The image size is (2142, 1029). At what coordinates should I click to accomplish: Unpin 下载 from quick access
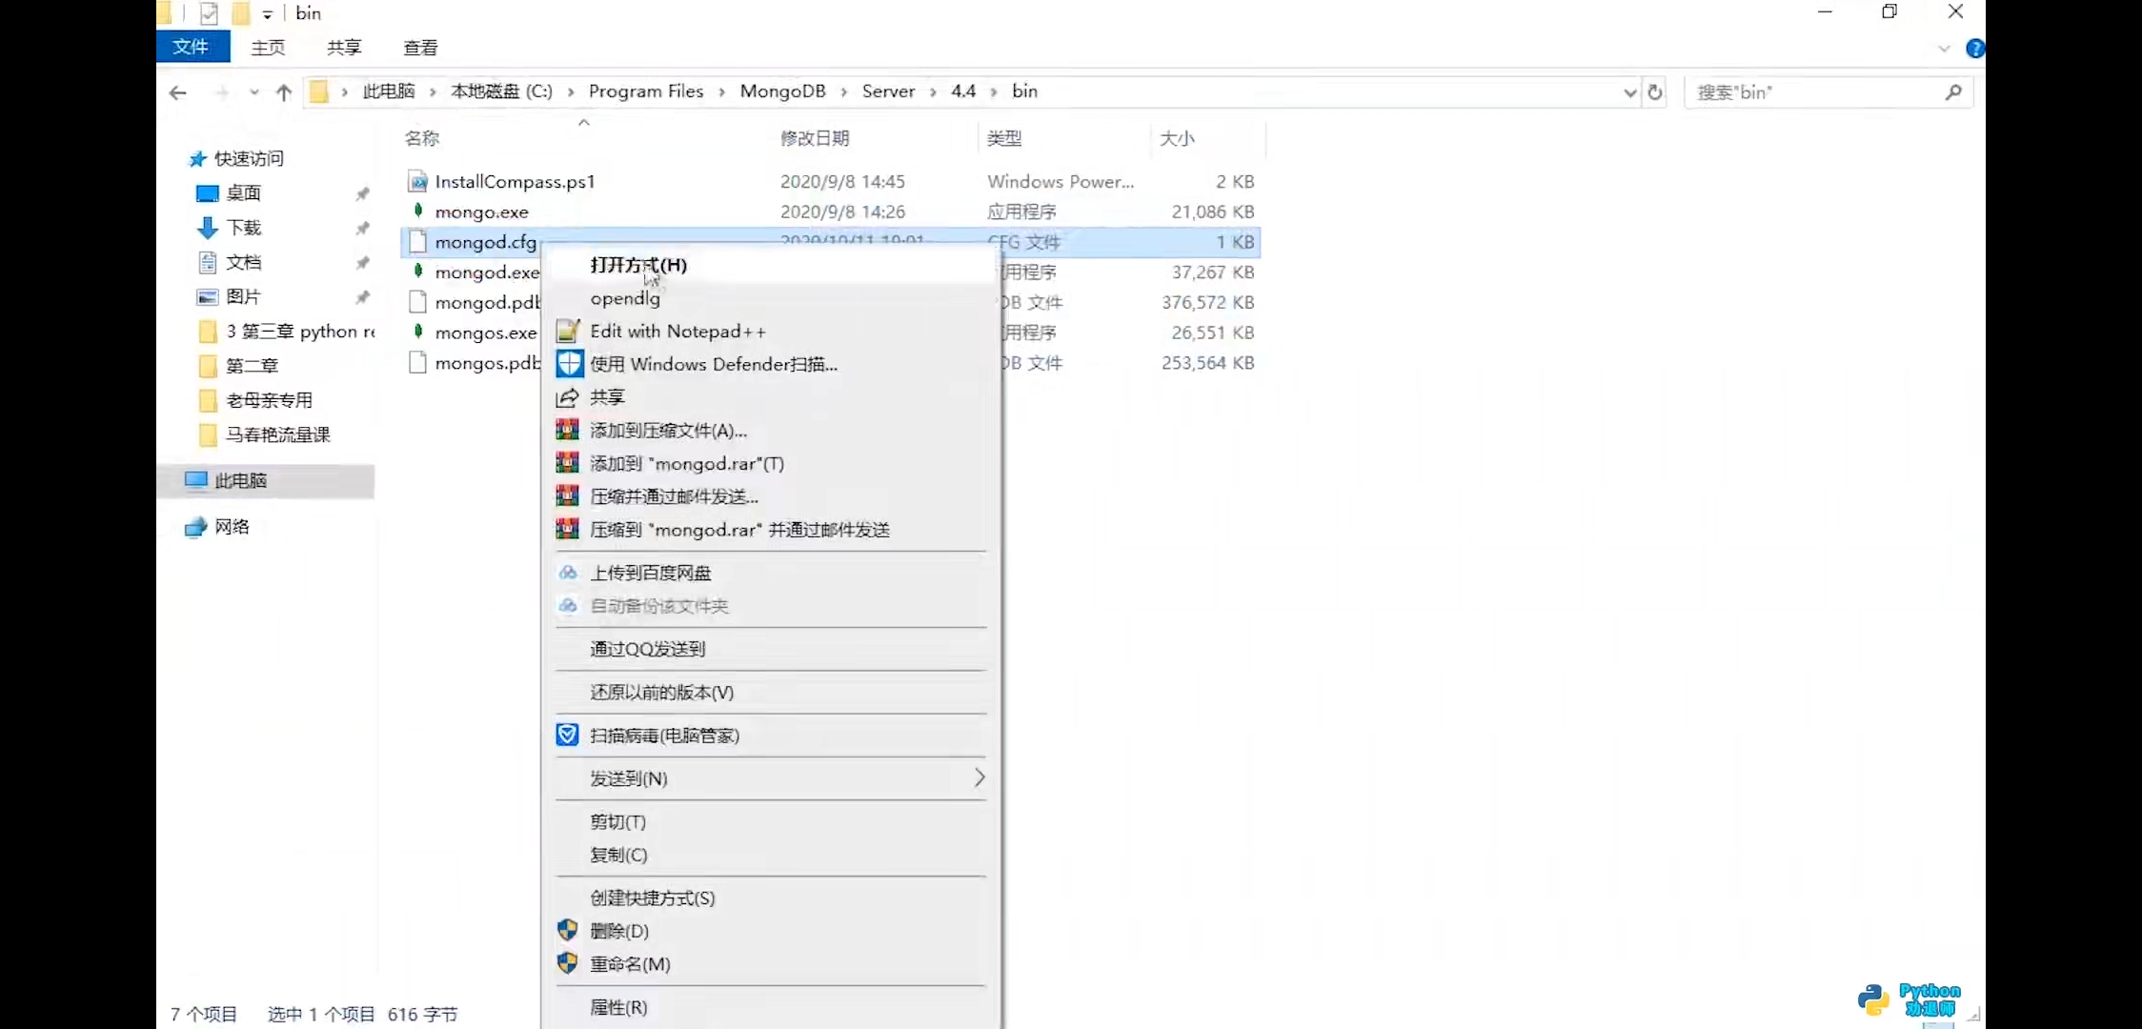point(363,228)
